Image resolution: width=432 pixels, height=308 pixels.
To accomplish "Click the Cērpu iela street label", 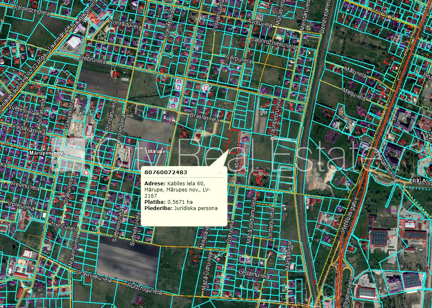I will (239, 58).
